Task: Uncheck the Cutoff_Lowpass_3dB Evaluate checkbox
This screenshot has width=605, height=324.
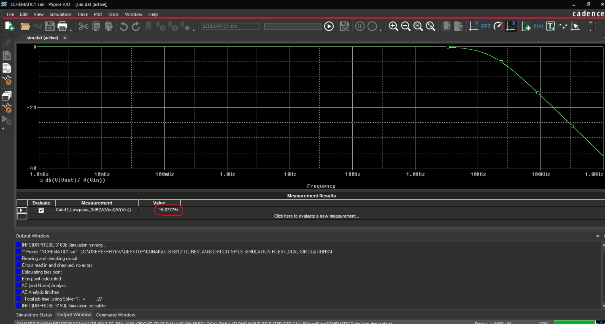Action: [x=41, y=210]
